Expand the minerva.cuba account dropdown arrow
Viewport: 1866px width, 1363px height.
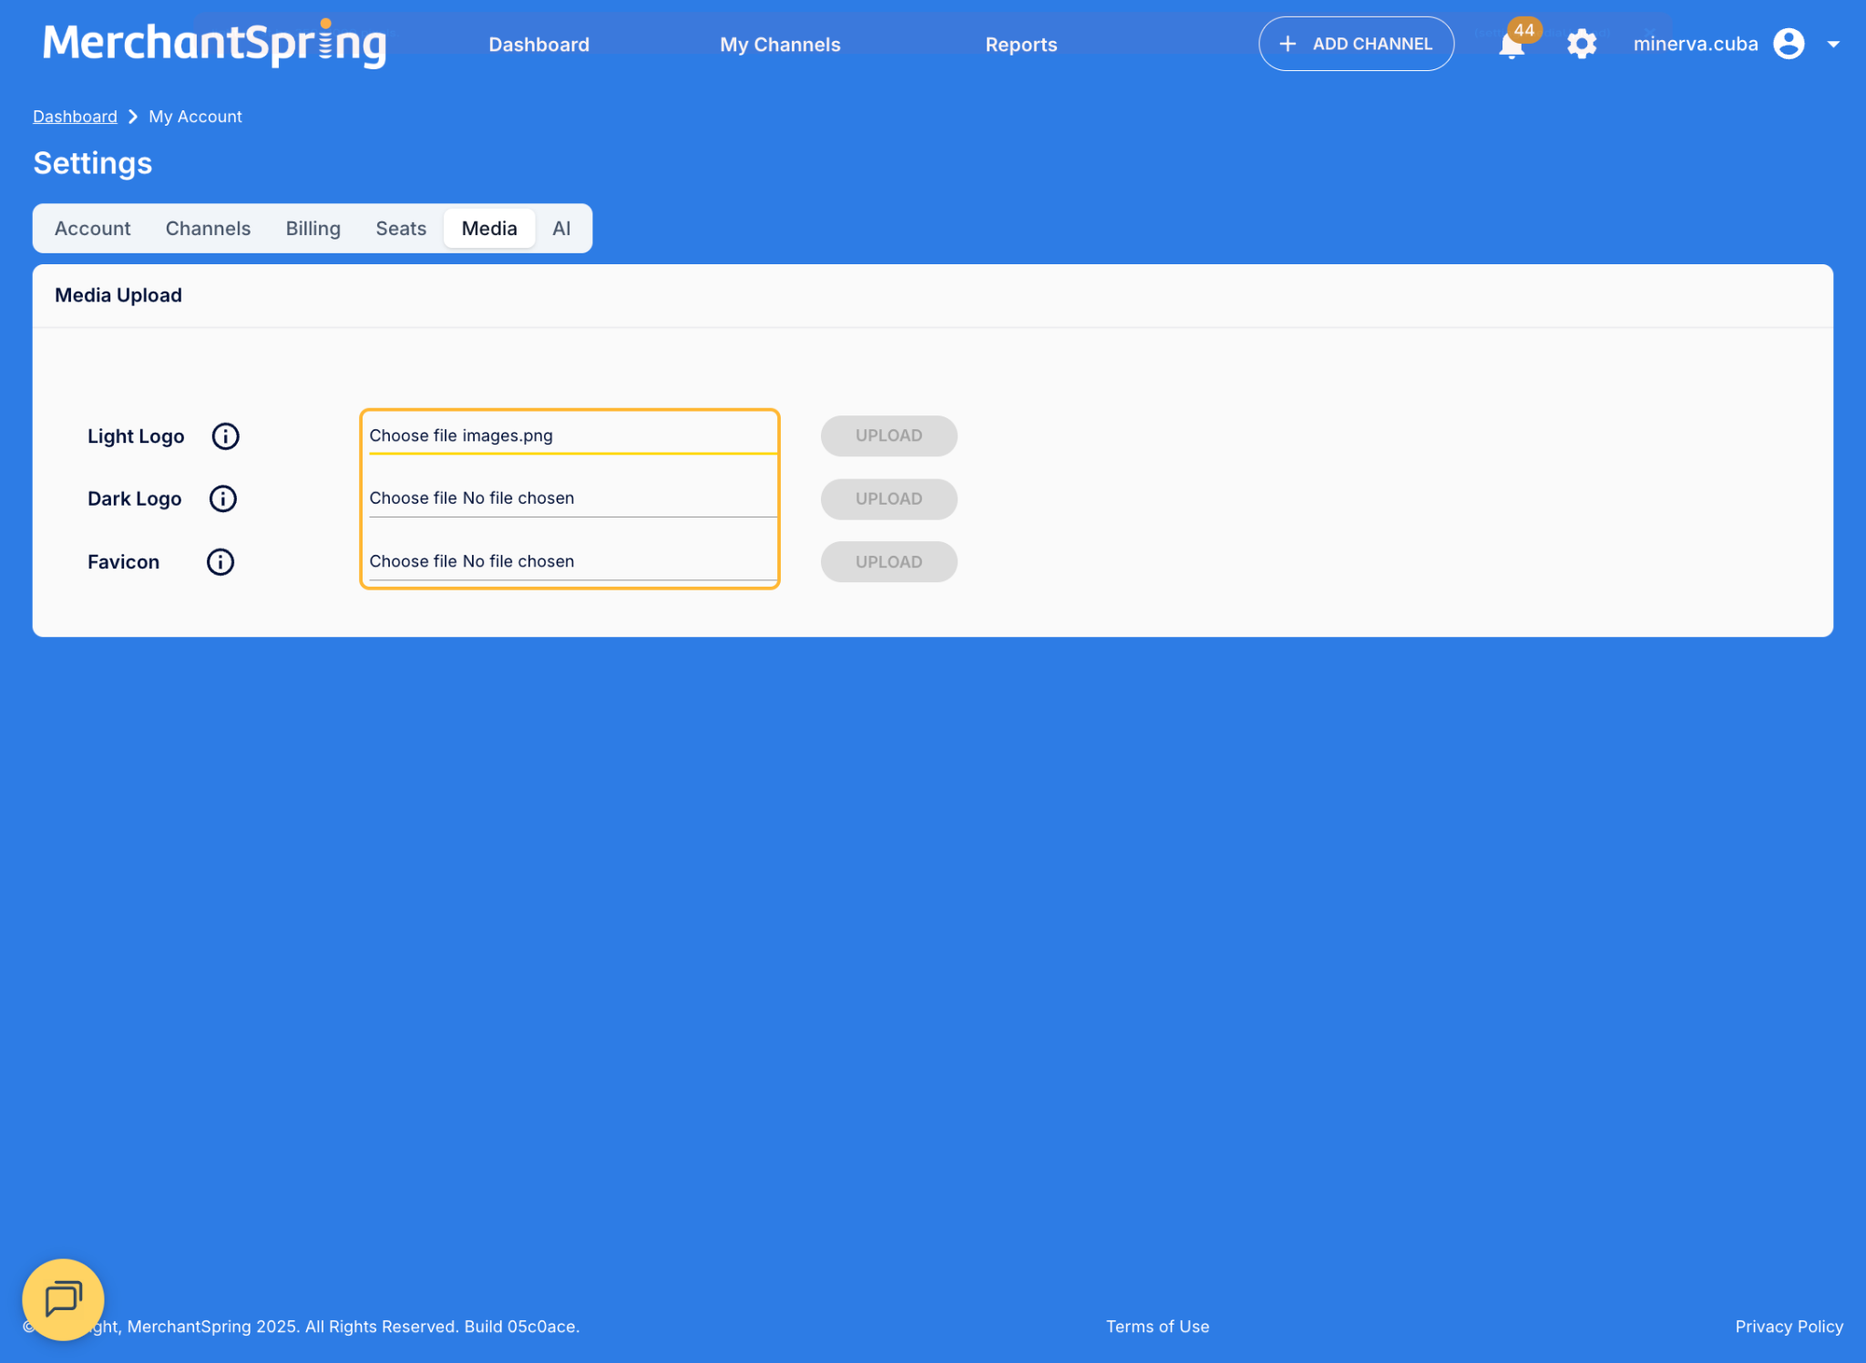[x=1833, y=44]
